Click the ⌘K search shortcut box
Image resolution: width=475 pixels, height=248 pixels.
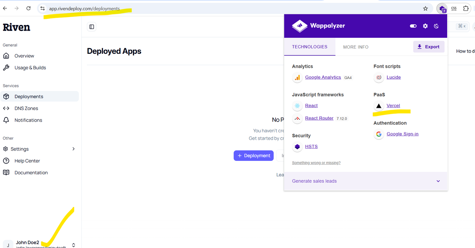[x=462, y=26]
